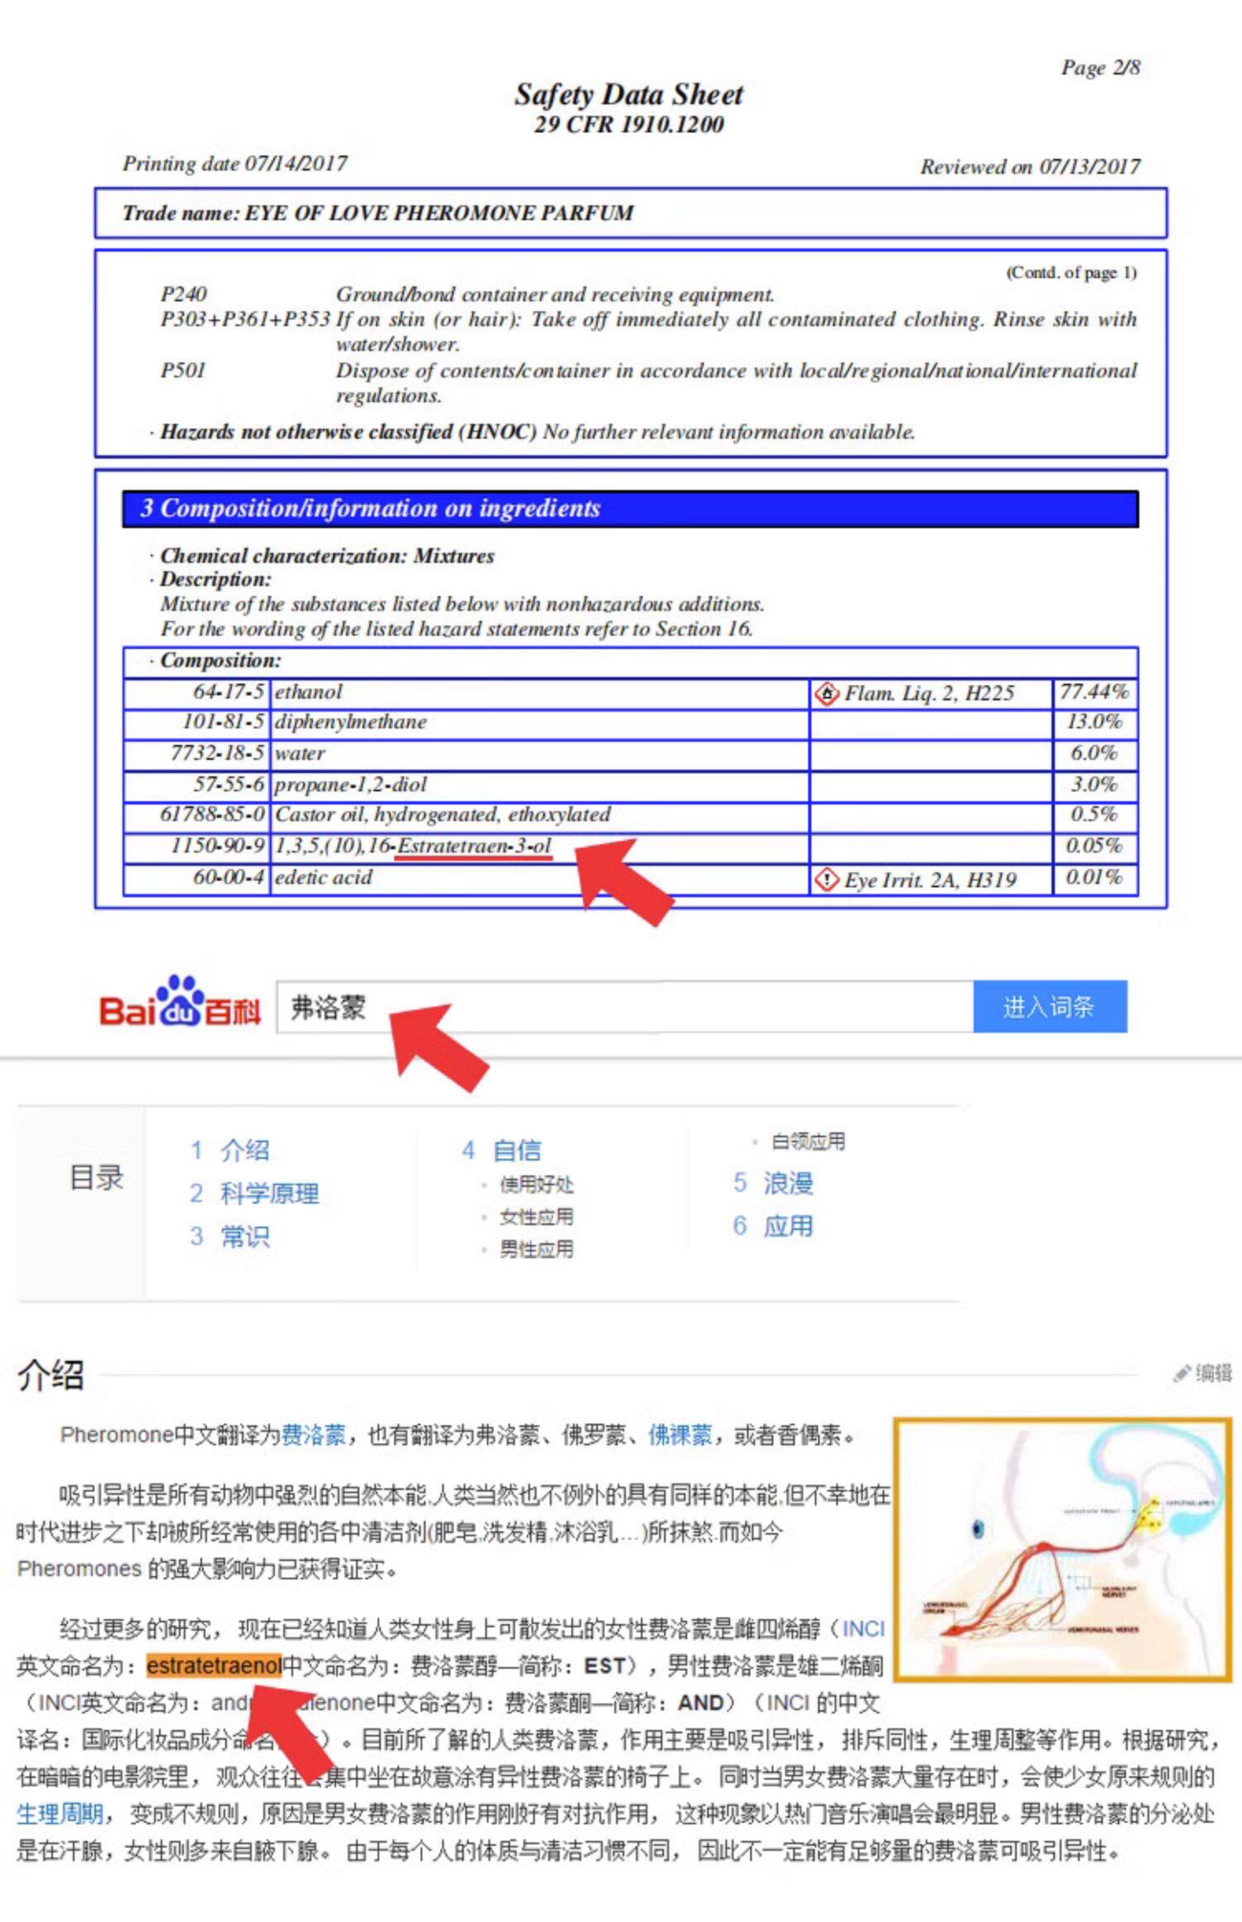Jump to sub-entry 女性应用

[536, 1217]
